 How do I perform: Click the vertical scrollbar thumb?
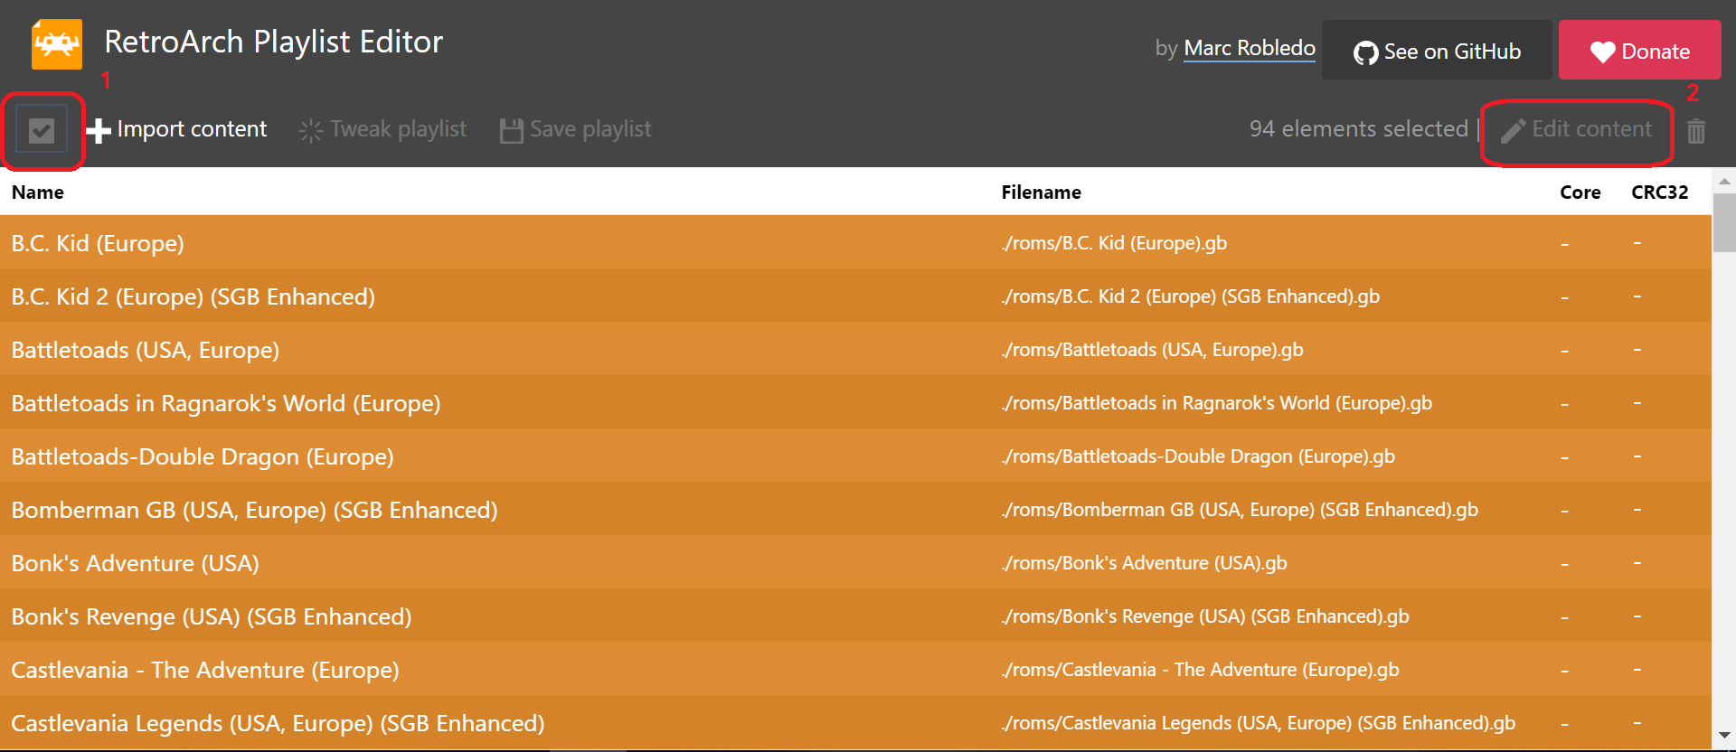click(1724, 223)
